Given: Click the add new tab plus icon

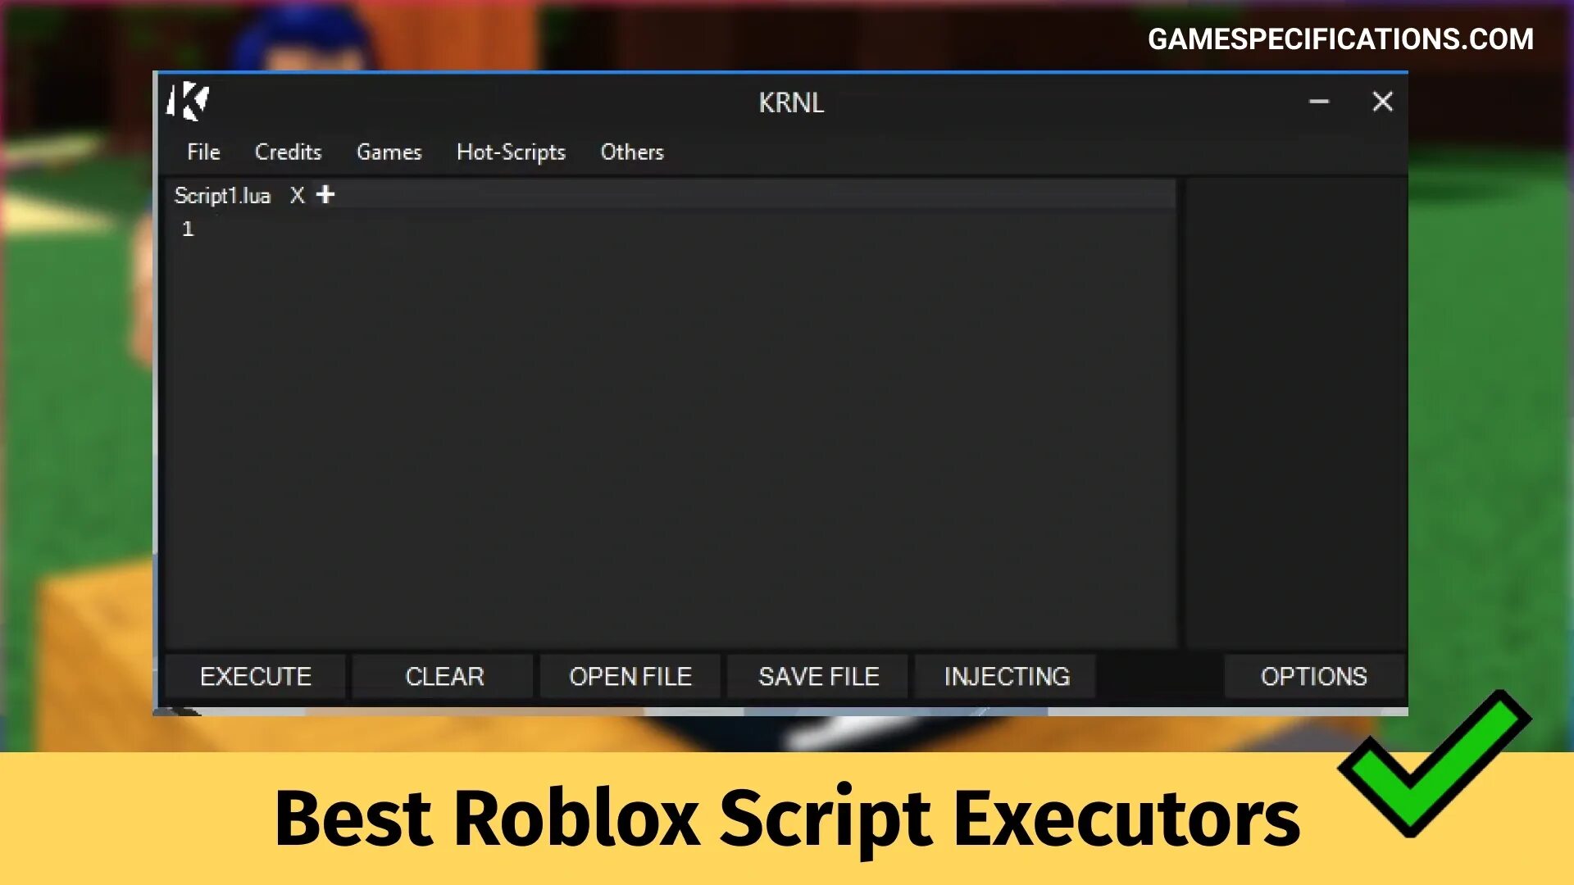Looking at the screenshot, I should click(326, 194).
